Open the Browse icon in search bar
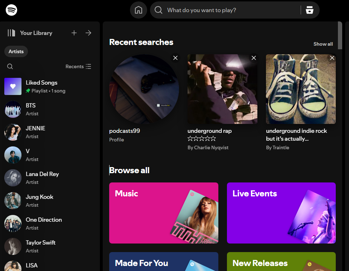Screen dimensions: 349x271 click(310, 10)
